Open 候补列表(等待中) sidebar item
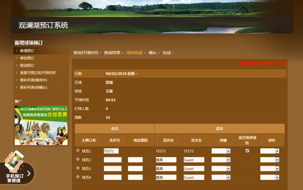The image size is (303, 190). click(34, 80)
